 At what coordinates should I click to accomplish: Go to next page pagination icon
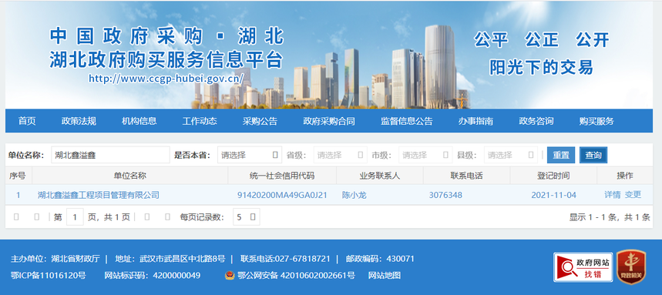tap(147, 217)
